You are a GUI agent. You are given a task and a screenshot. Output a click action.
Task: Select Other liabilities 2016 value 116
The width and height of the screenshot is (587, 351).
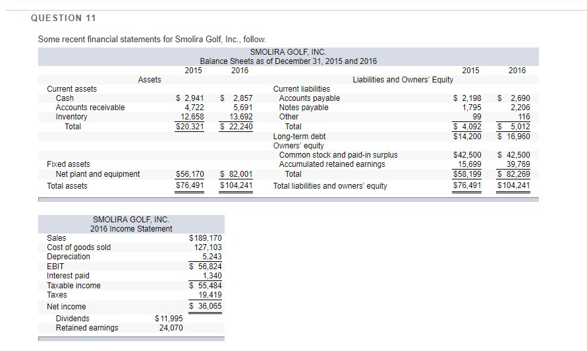tap(524, 117)
